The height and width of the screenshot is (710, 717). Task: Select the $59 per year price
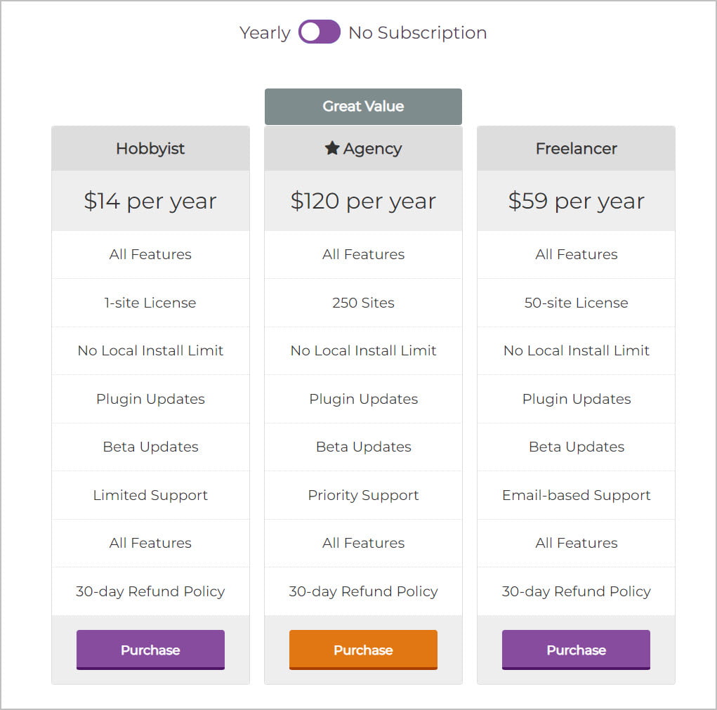(x=575, y=201)
